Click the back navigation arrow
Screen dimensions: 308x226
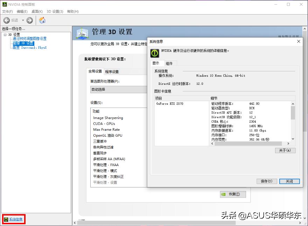[7, 20]
